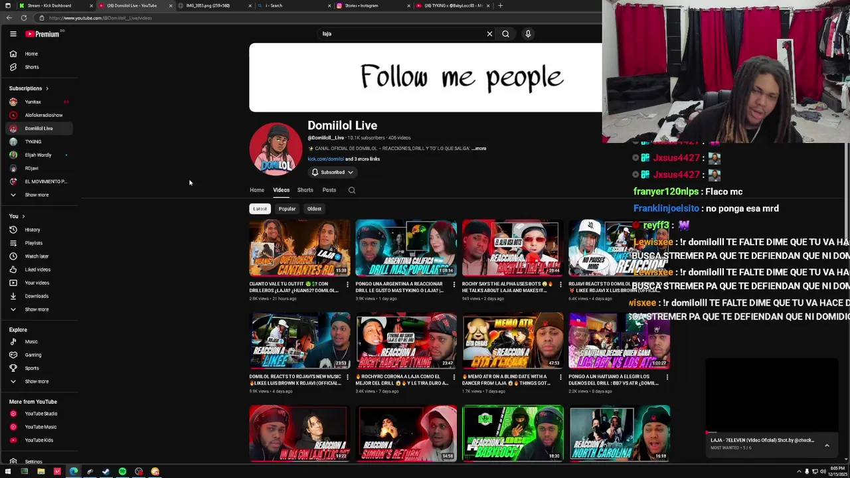
Task: Go back with the browser back arrow
Action: point(11,18)
